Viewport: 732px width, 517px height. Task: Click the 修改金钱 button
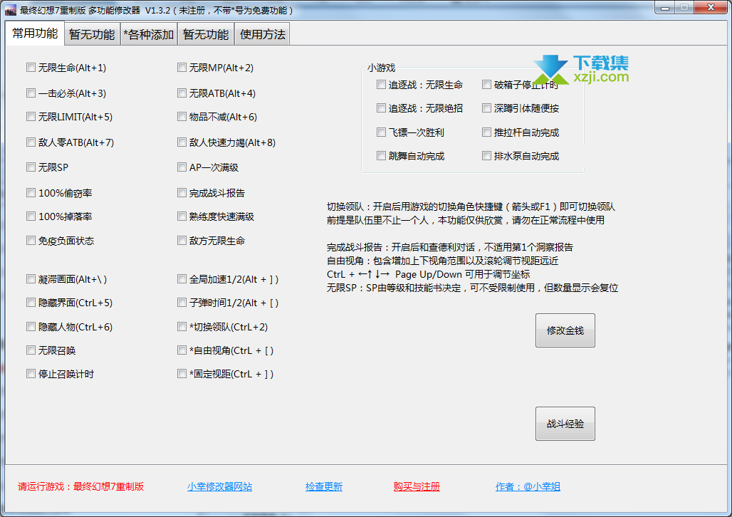click(565, 330)
